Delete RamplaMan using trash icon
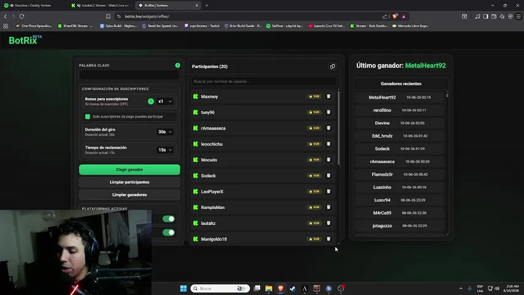 pos(329,207)
